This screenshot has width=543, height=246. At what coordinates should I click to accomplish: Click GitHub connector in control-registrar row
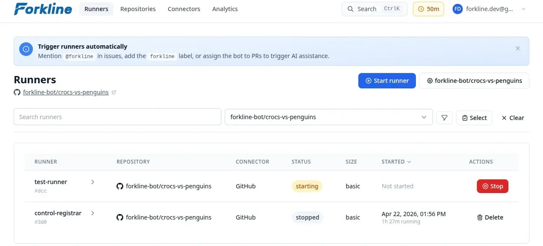click(x=246, y=217)
